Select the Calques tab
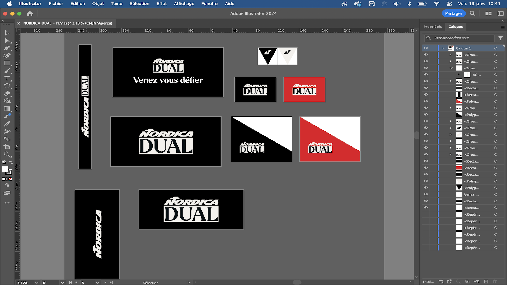Image resolution: width=507 pixels, height=285 pixels. [456, 27]
